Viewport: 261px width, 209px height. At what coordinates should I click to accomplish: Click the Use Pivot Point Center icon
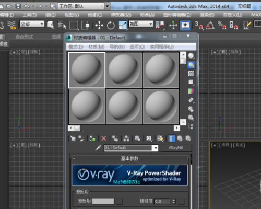pyautogui.click(x=160, y=25)
